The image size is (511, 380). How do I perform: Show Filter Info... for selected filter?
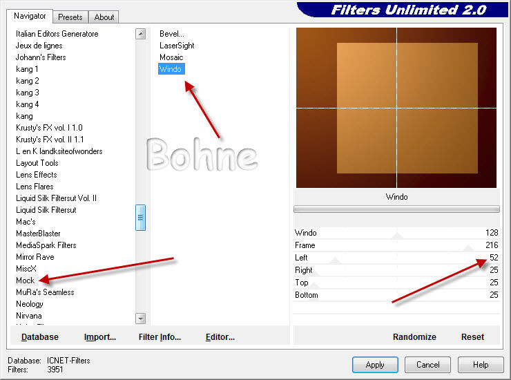pyautogui.click(x=160, y=336)
